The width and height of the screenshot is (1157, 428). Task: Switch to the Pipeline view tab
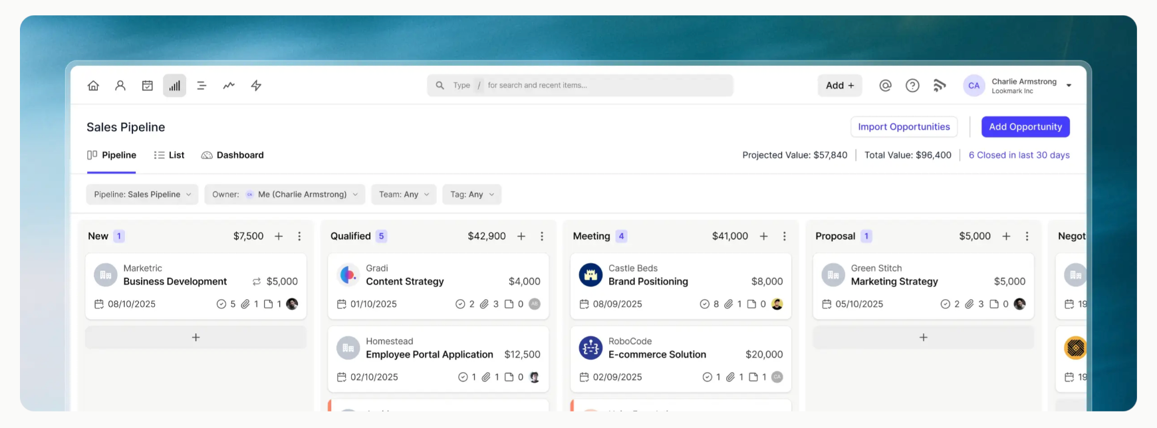click(x=112, y=156)
